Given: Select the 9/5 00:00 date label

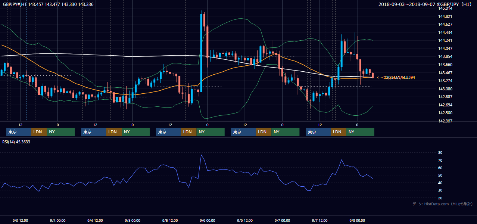Looking at the screenshot, I should coord(132,220).
